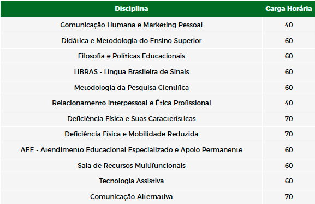Viewport: 315px width, 204px height.
Task: Select LIBRAS - Língua Brasileira de Sinais
Action: click(132, 72)
